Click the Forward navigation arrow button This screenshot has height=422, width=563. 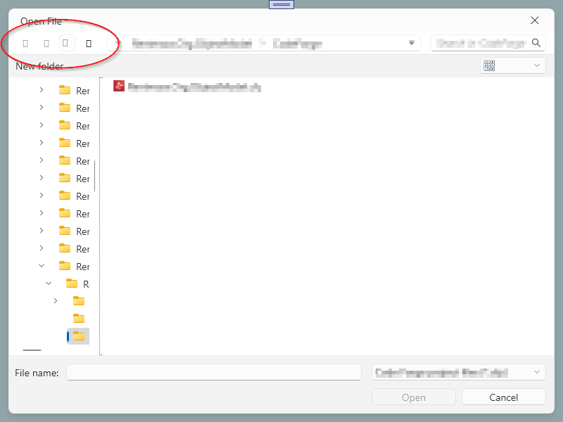[46, 43]
